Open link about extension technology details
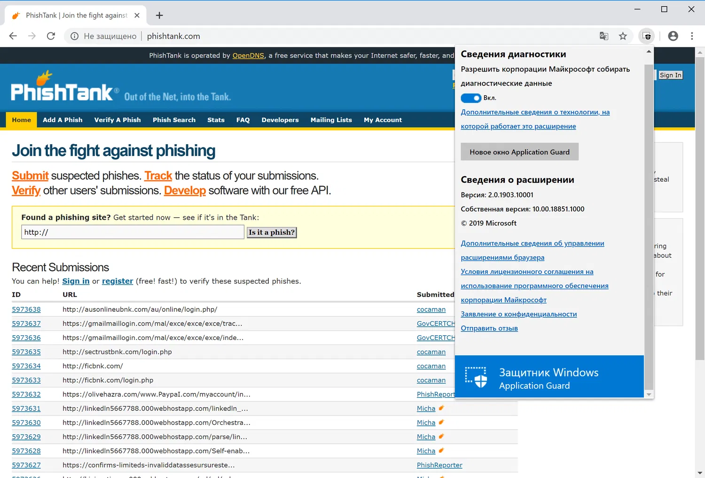Screen dimensions: 705x478 click(x=535, y=119)
